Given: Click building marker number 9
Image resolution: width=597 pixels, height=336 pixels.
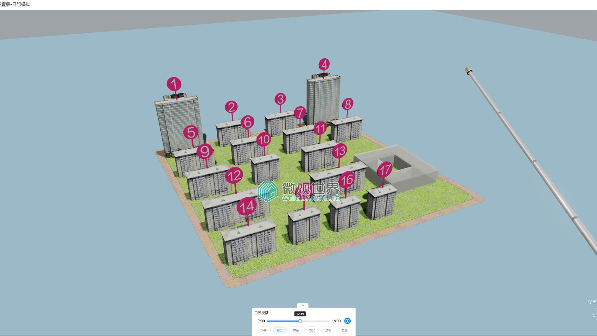Looking at the screenshot, I should click(205, 151).
